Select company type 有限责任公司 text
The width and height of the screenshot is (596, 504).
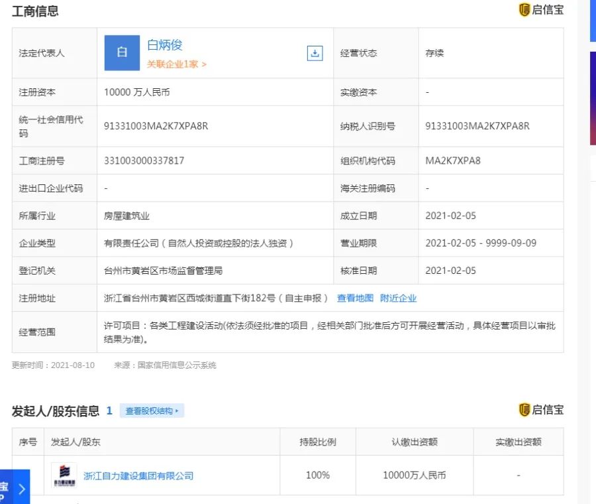coord(199,243)
